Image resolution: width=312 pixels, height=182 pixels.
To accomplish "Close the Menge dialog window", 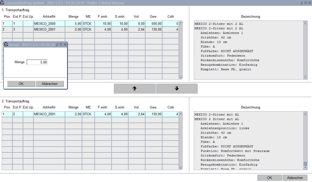I will point(65,44).
